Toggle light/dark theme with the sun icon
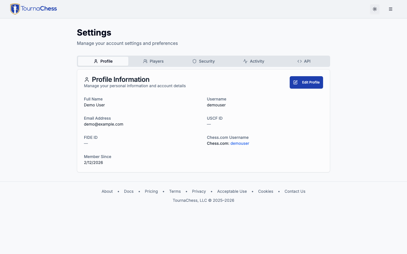The image size is (407, 254). (x=375, y=9)
